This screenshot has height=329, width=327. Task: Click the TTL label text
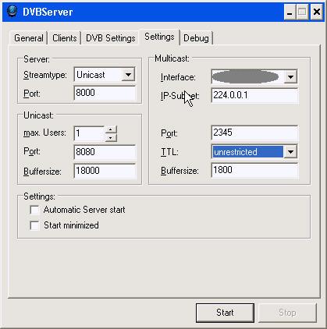169,152
